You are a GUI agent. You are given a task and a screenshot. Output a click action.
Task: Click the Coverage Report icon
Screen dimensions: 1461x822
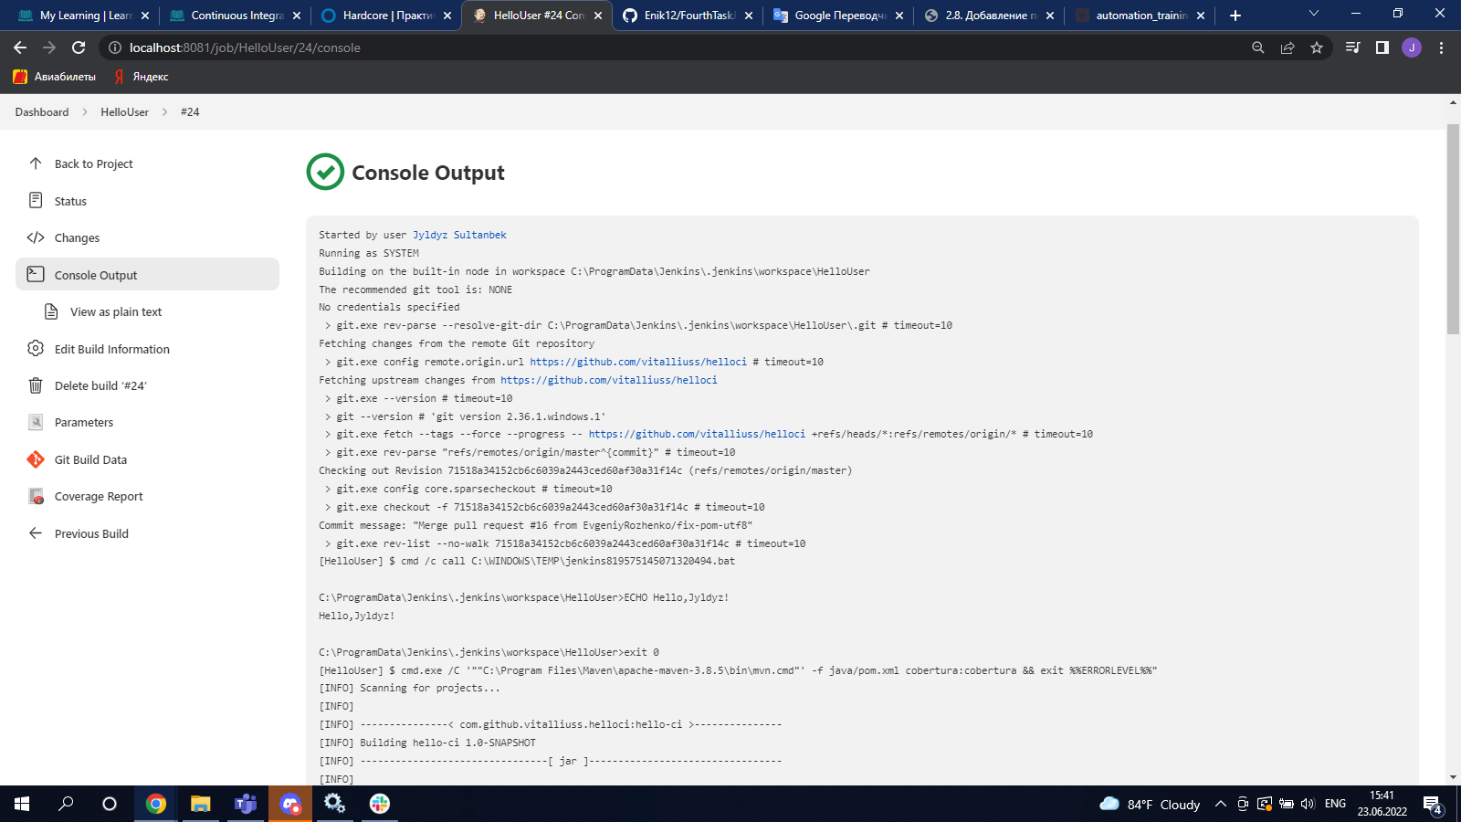coord(36,496)
